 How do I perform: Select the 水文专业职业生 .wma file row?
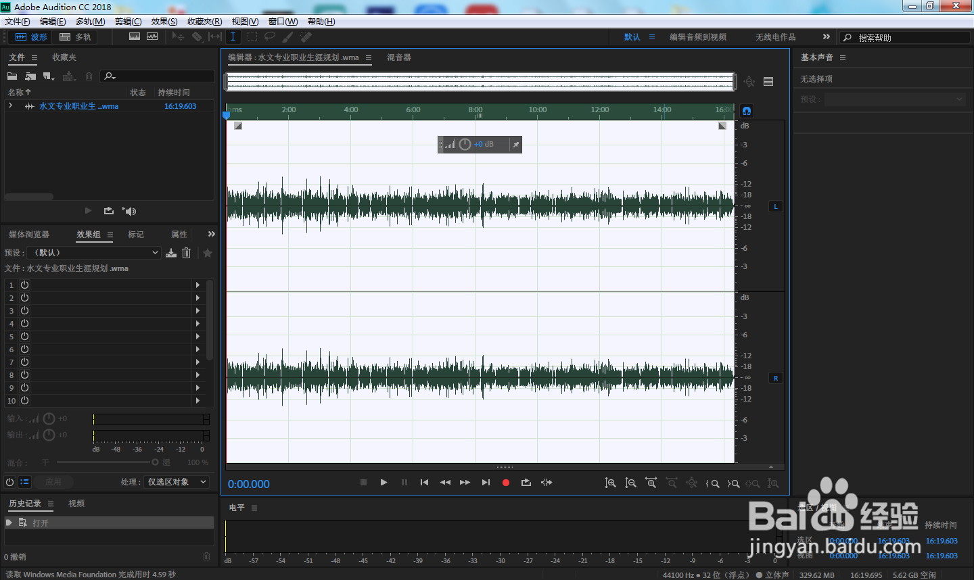[110, 106]
